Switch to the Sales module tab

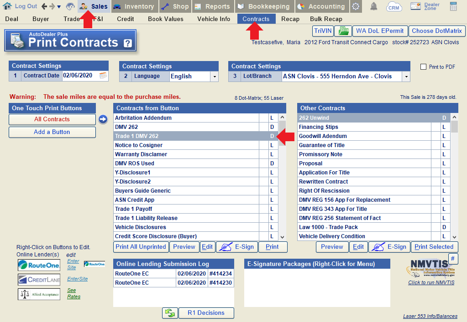point(94,6)
